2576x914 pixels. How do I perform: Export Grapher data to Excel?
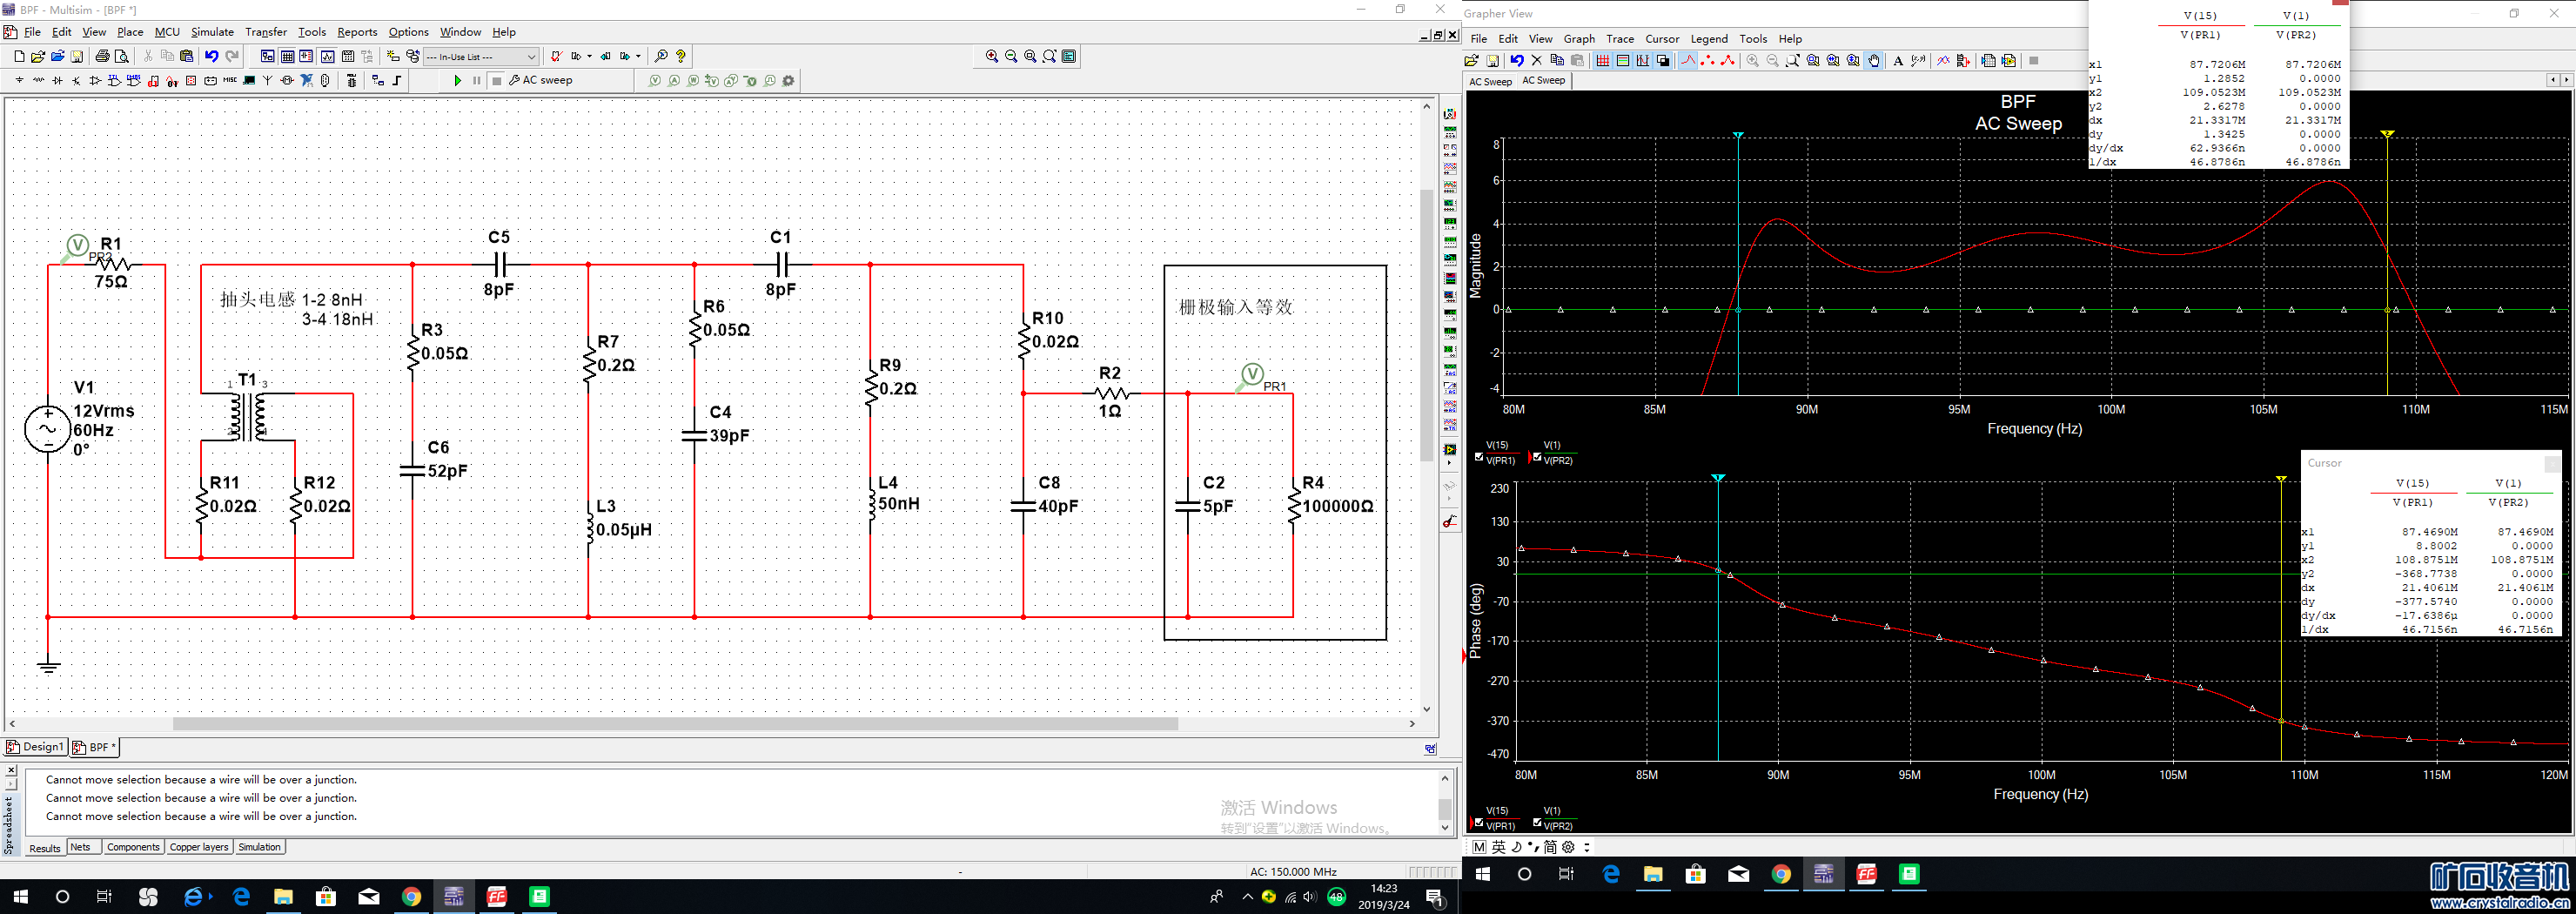[x=1988, y=61]
